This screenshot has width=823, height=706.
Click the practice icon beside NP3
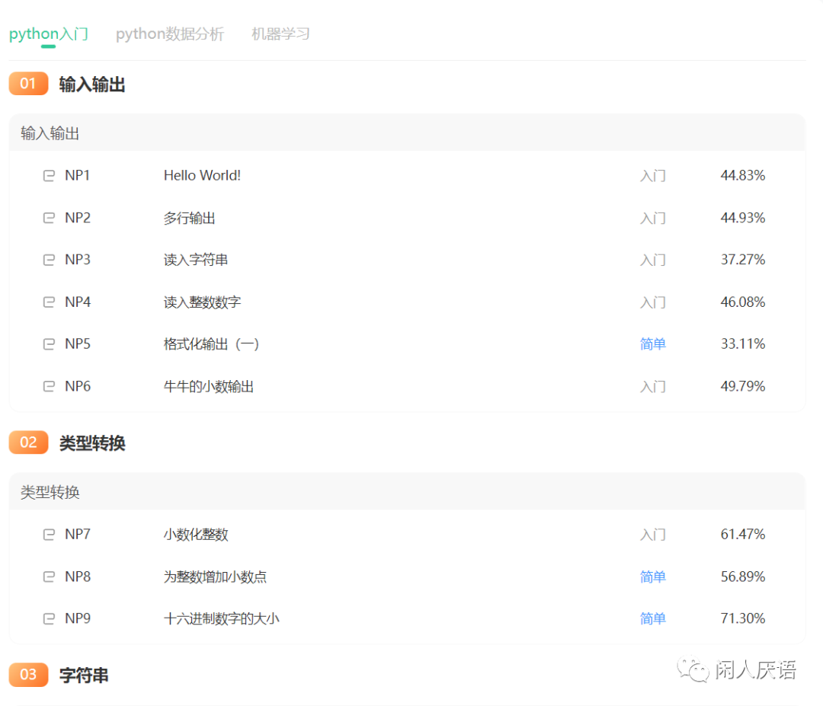pos(48,259)
